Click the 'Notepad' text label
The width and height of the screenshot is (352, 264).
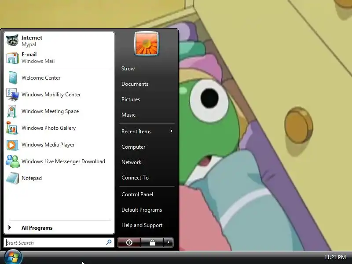click(32, 178)
